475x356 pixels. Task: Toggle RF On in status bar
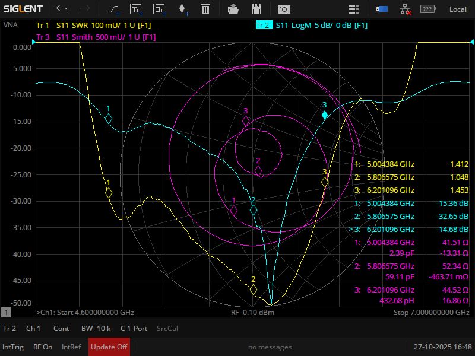click(43, 347)
